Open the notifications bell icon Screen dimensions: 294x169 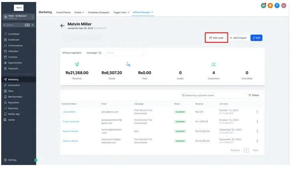(270, 6)
